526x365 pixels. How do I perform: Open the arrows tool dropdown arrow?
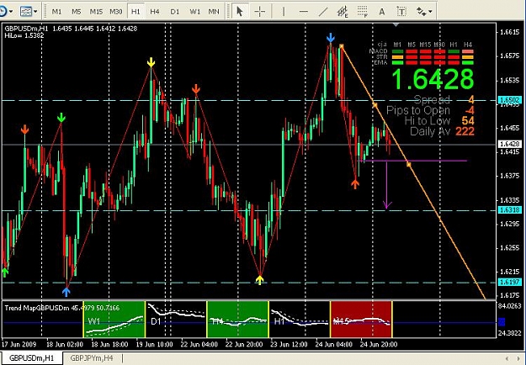tap(430, 12)
